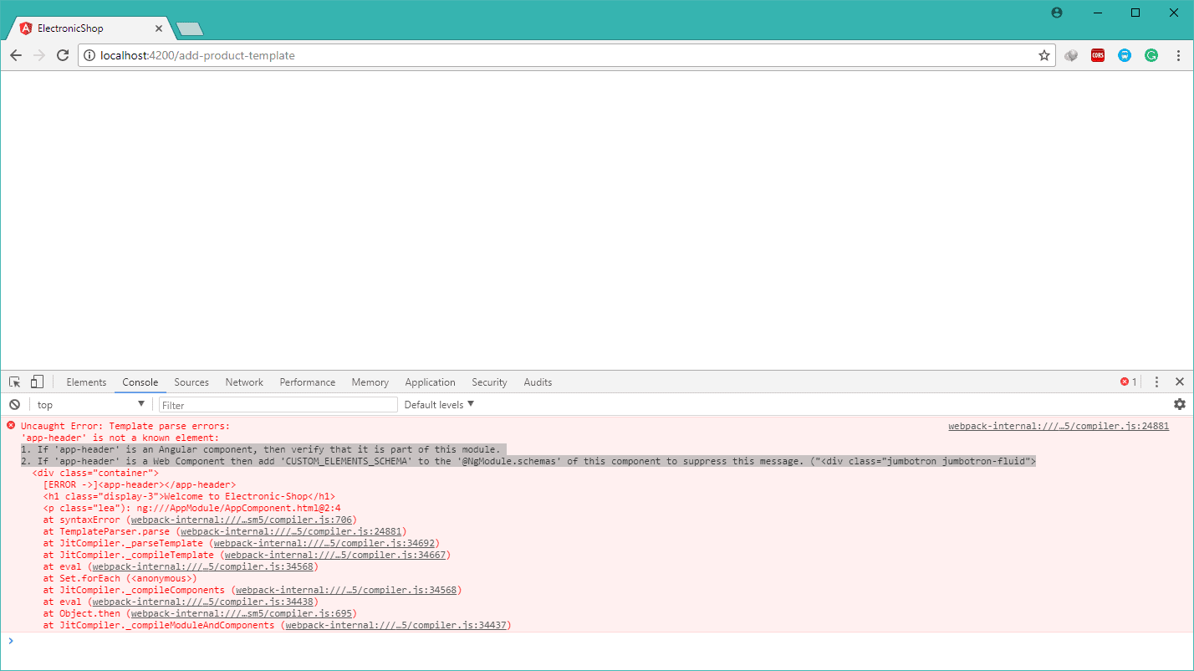Image resolution: width=1194 pixels, height=671 pixels.
Task: Click the green Grammarly extension icon
Action: tap(1151, 56)
